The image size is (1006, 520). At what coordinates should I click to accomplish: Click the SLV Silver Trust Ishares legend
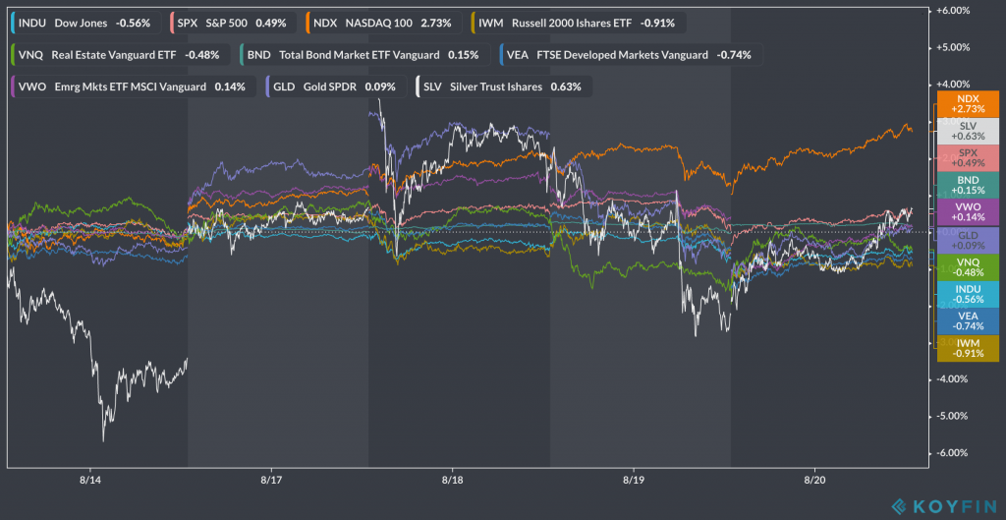503,87
